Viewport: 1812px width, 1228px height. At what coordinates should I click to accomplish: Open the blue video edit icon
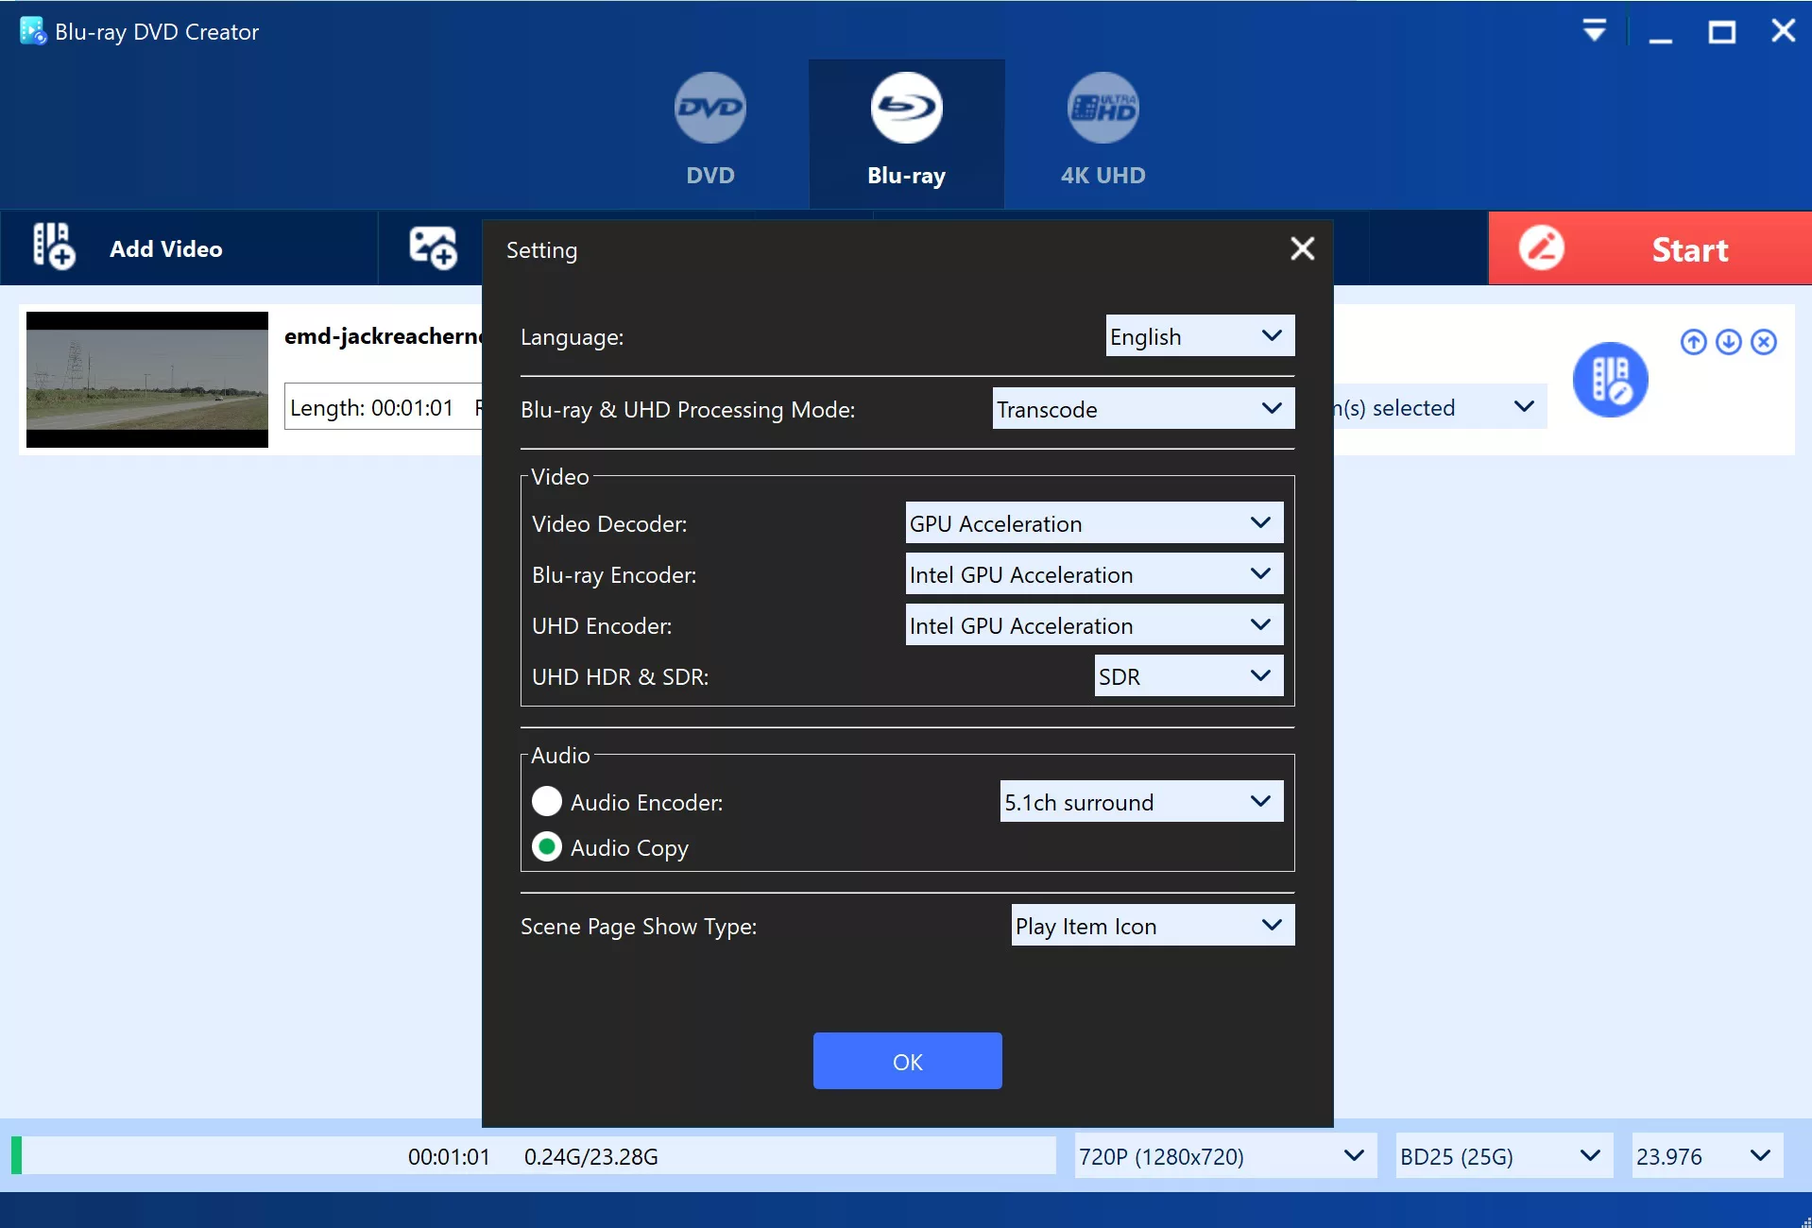(x=1610, y=380)
